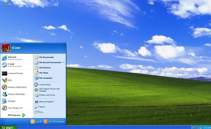Viewport: 211px width, 129px height.
Task: Click the Notepad icon
Action: 4,101
